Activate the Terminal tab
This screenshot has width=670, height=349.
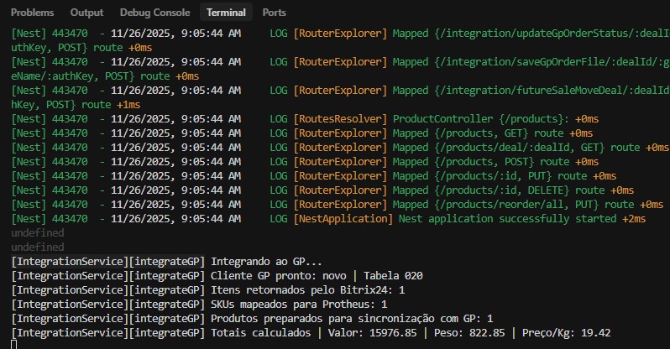coord(226,13)
